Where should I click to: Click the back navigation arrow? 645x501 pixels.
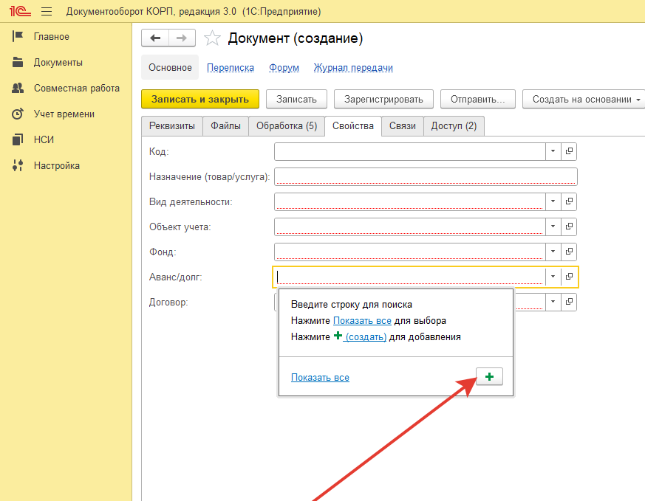tap(155, 38)
